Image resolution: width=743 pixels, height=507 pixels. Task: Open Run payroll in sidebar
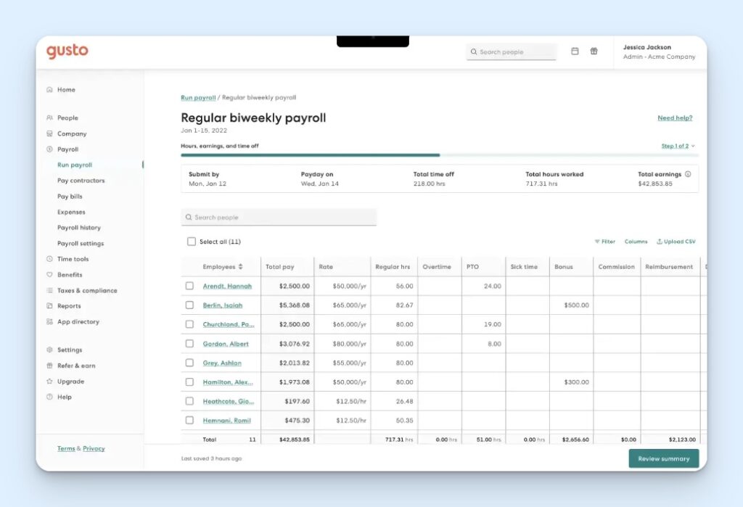[75, 165]
